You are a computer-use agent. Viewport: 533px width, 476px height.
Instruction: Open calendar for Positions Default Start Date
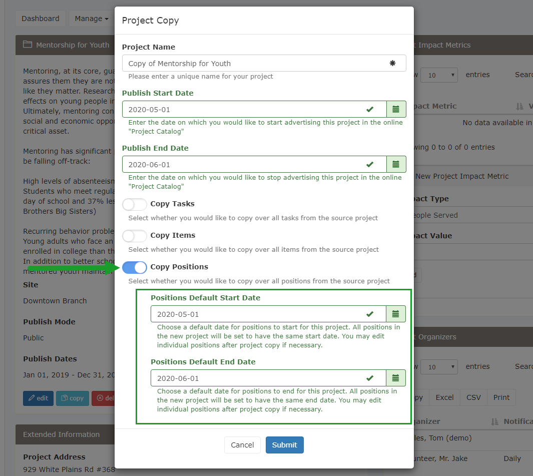396,314
